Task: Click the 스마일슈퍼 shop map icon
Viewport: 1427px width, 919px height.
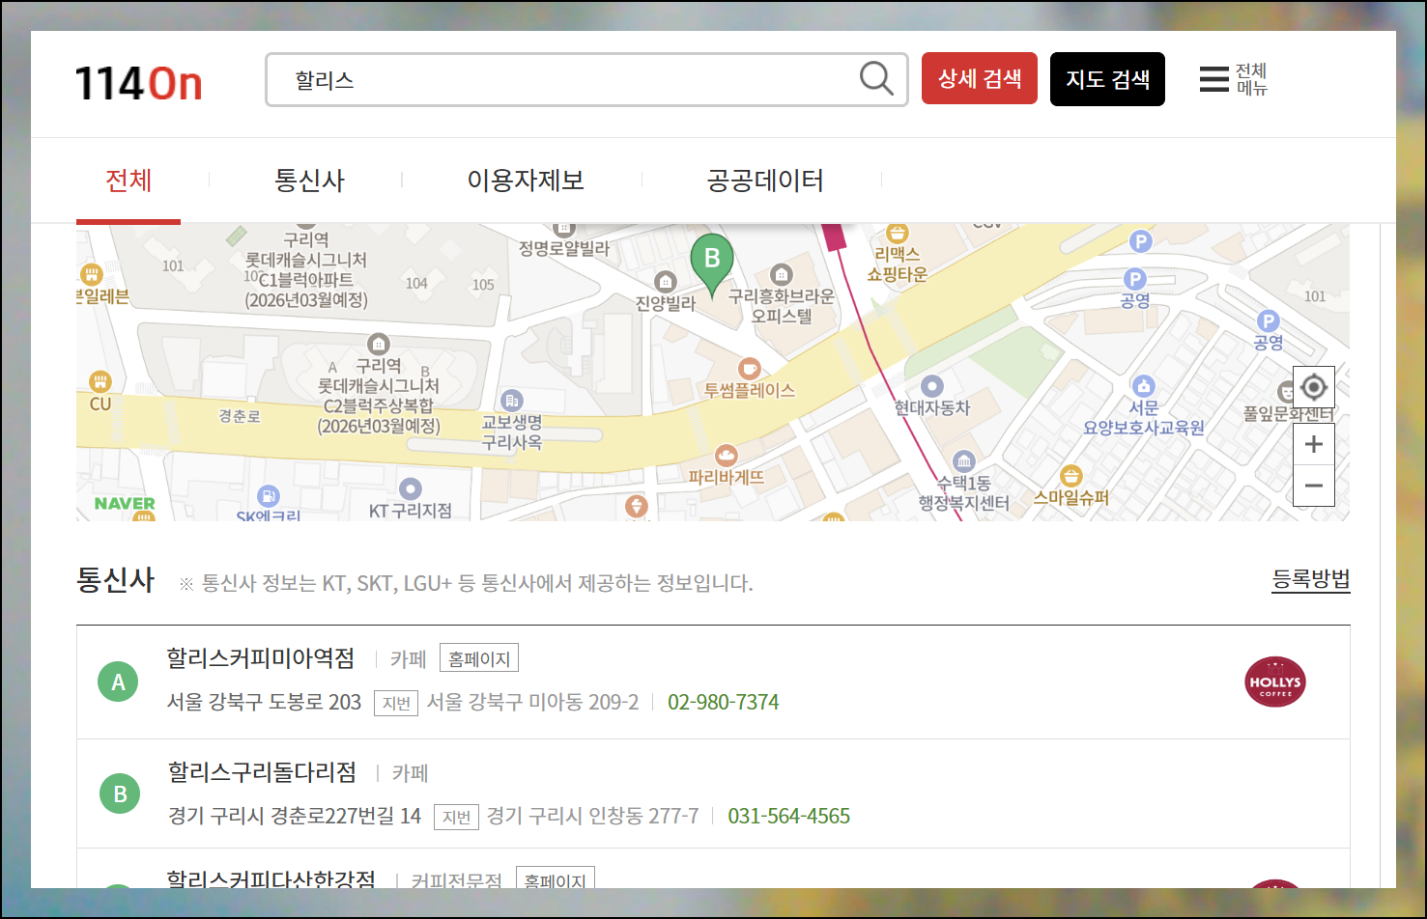Action: pos(1070,475)
